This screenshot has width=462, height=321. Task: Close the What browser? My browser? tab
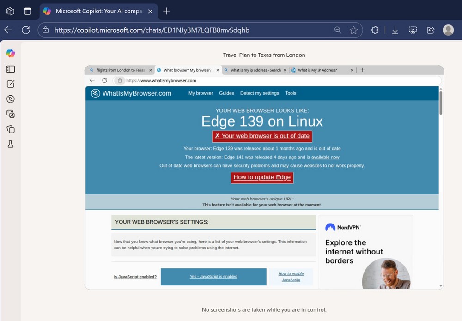pos(218,70)
